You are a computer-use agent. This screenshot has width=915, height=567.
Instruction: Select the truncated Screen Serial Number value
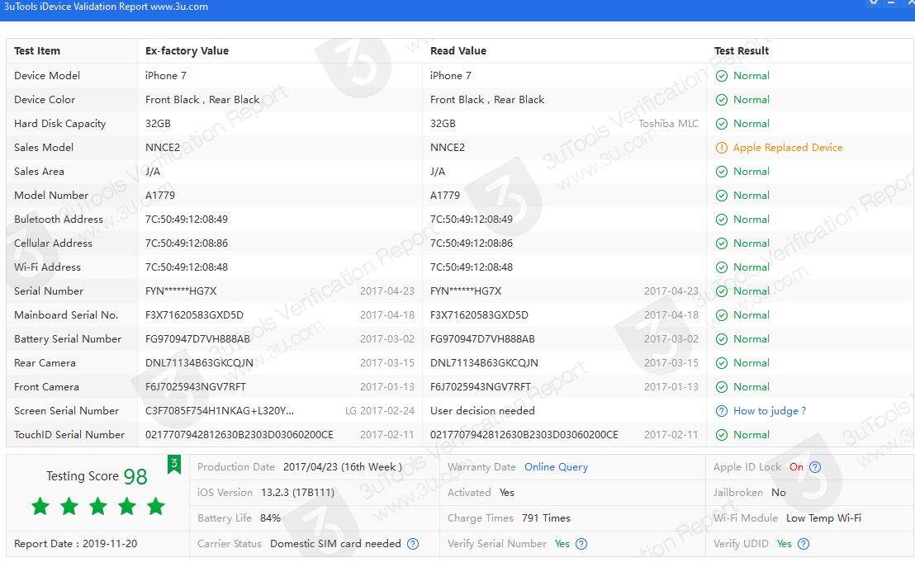(x=220, y=411)
